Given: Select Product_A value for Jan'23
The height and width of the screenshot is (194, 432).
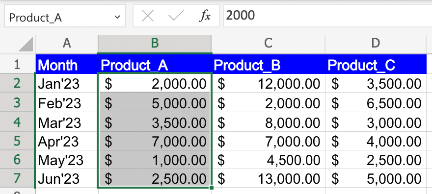Looking at the screenshot, I should 155,83.
